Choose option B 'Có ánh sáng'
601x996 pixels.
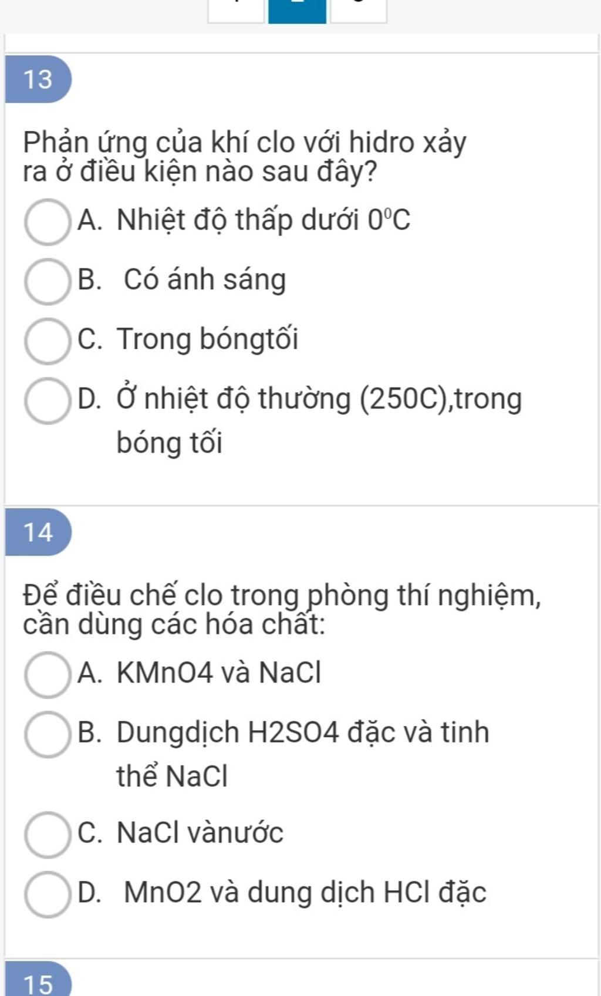pyautogui.click(x=47, y=281)
